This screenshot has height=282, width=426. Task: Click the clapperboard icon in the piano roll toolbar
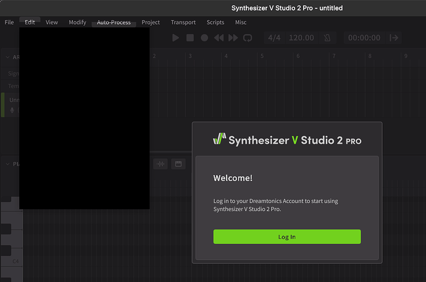pos(178,164)
